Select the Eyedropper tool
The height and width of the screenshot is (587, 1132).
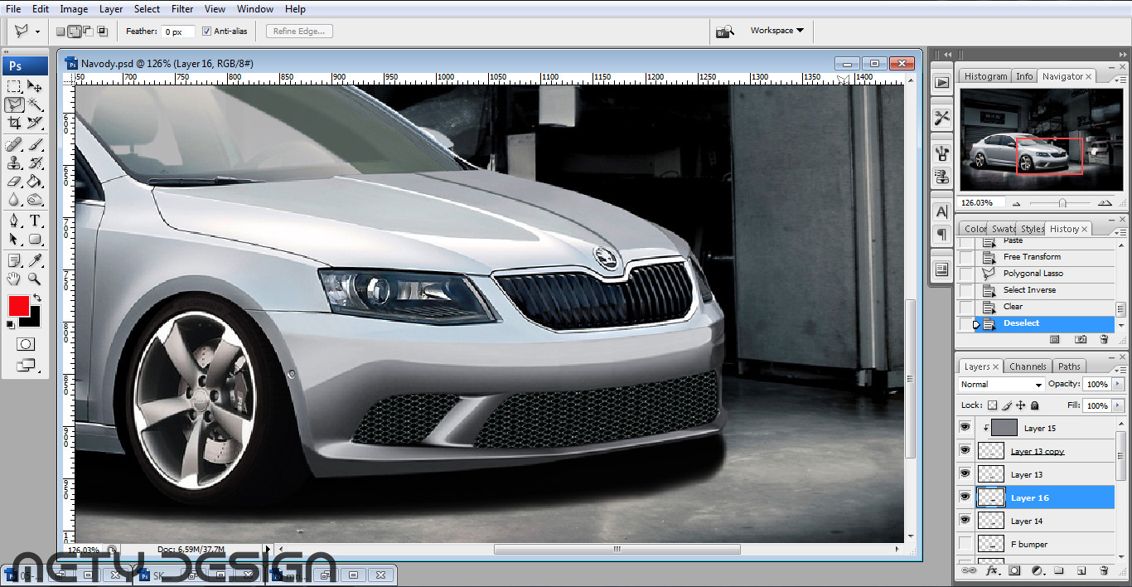point(35,261)
